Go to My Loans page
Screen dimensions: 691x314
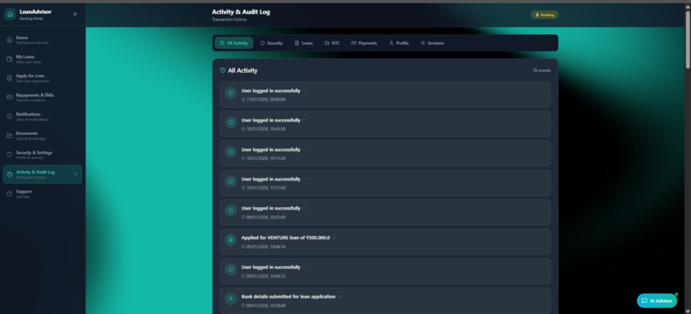click(x=42, y=59)
